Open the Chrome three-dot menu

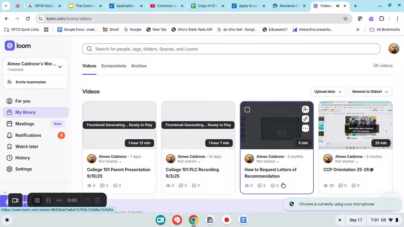click(x=397, y=19)
